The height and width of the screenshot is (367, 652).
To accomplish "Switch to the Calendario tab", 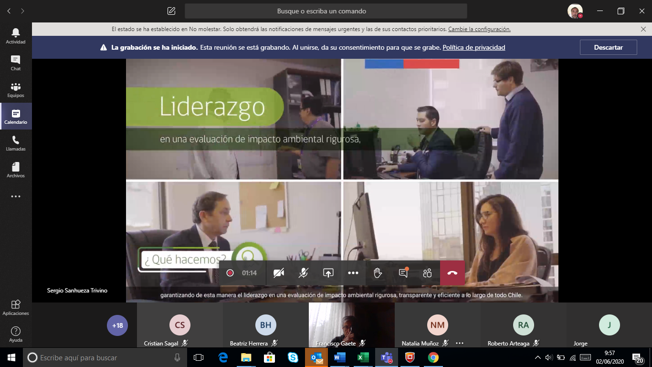I will [x=16, y=116].
